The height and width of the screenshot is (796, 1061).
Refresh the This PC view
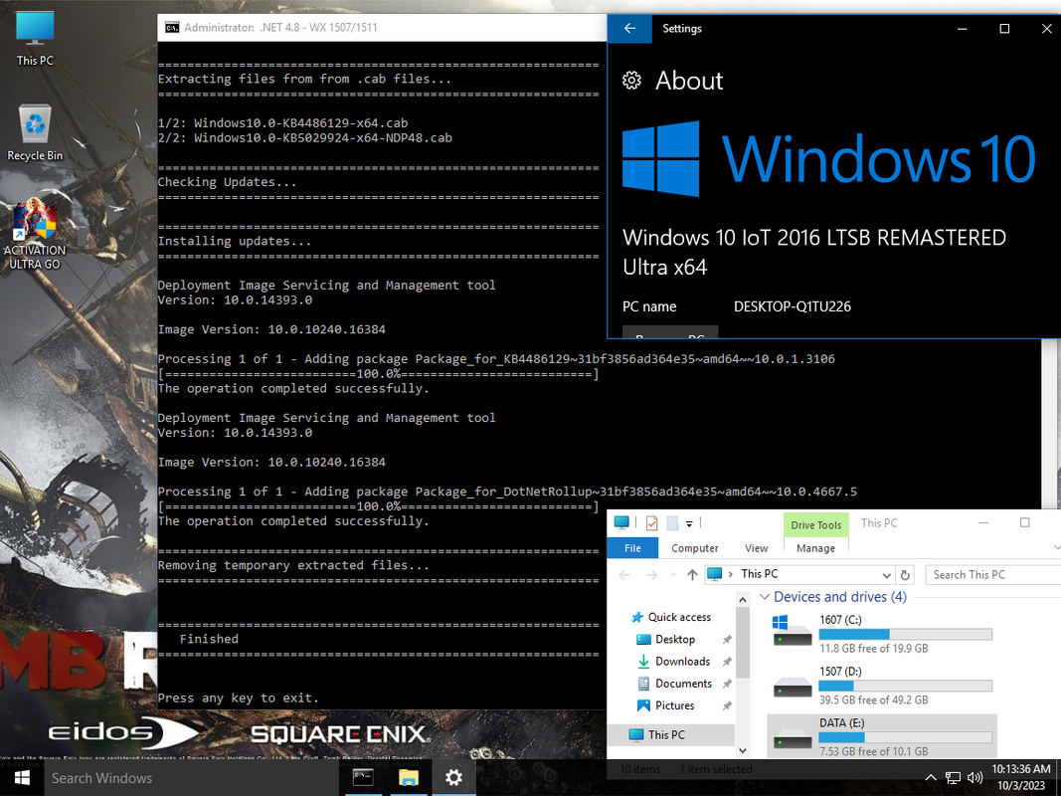pyautogui.click(x=905, y=575)
